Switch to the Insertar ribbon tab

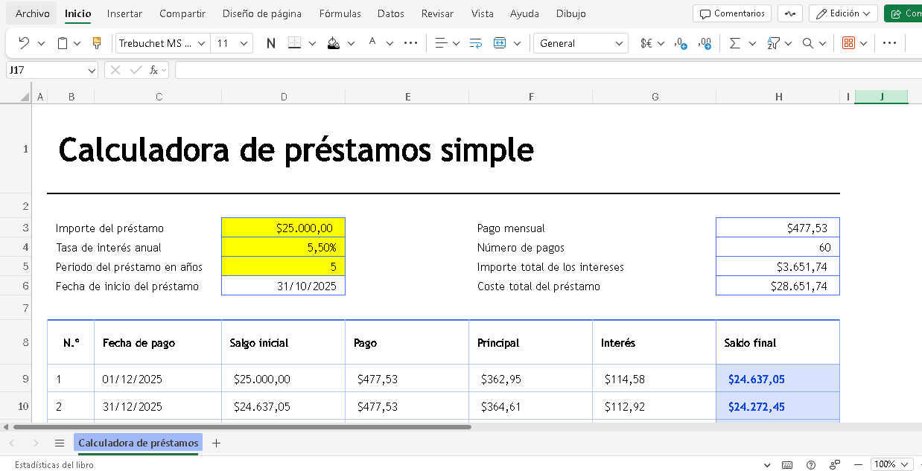point(124,13)
